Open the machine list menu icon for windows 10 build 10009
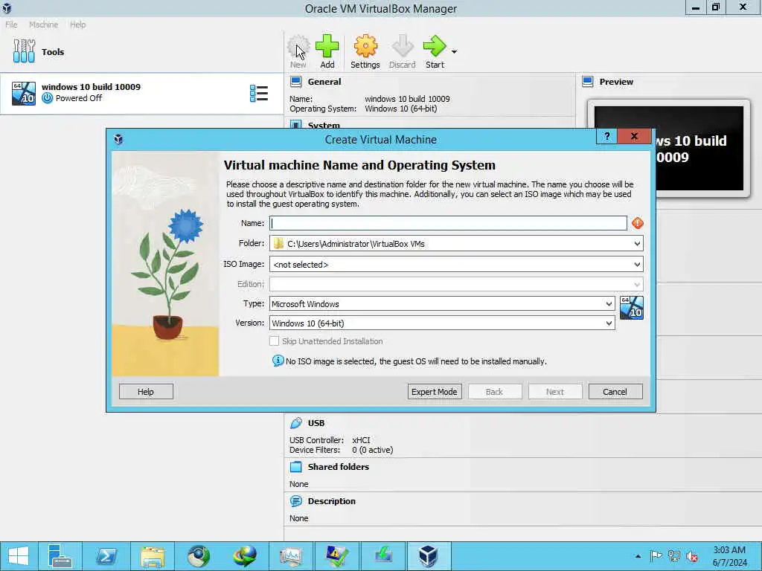The width and height of the screenshot is (762, 571). (x=258, y=93)
